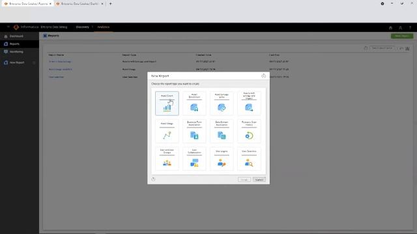Select the Business Term Association tile
Screen dimensions: 417x234
click(194, 131)
